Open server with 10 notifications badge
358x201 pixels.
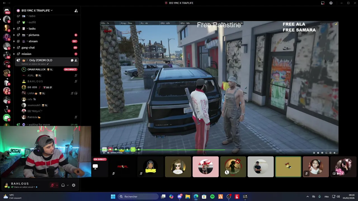click(7, 55)
